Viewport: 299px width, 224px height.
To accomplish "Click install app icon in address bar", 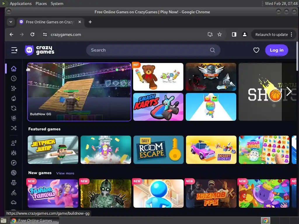I will coord(210,34).
